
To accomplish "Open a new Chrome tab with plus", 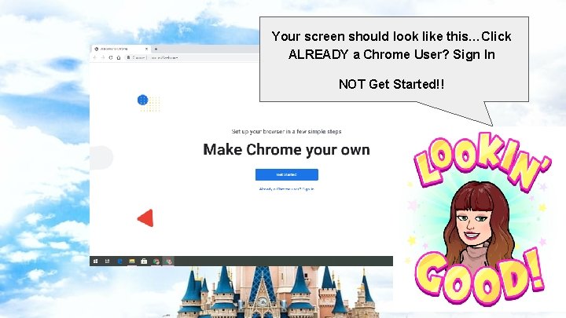I will (156, 49).
